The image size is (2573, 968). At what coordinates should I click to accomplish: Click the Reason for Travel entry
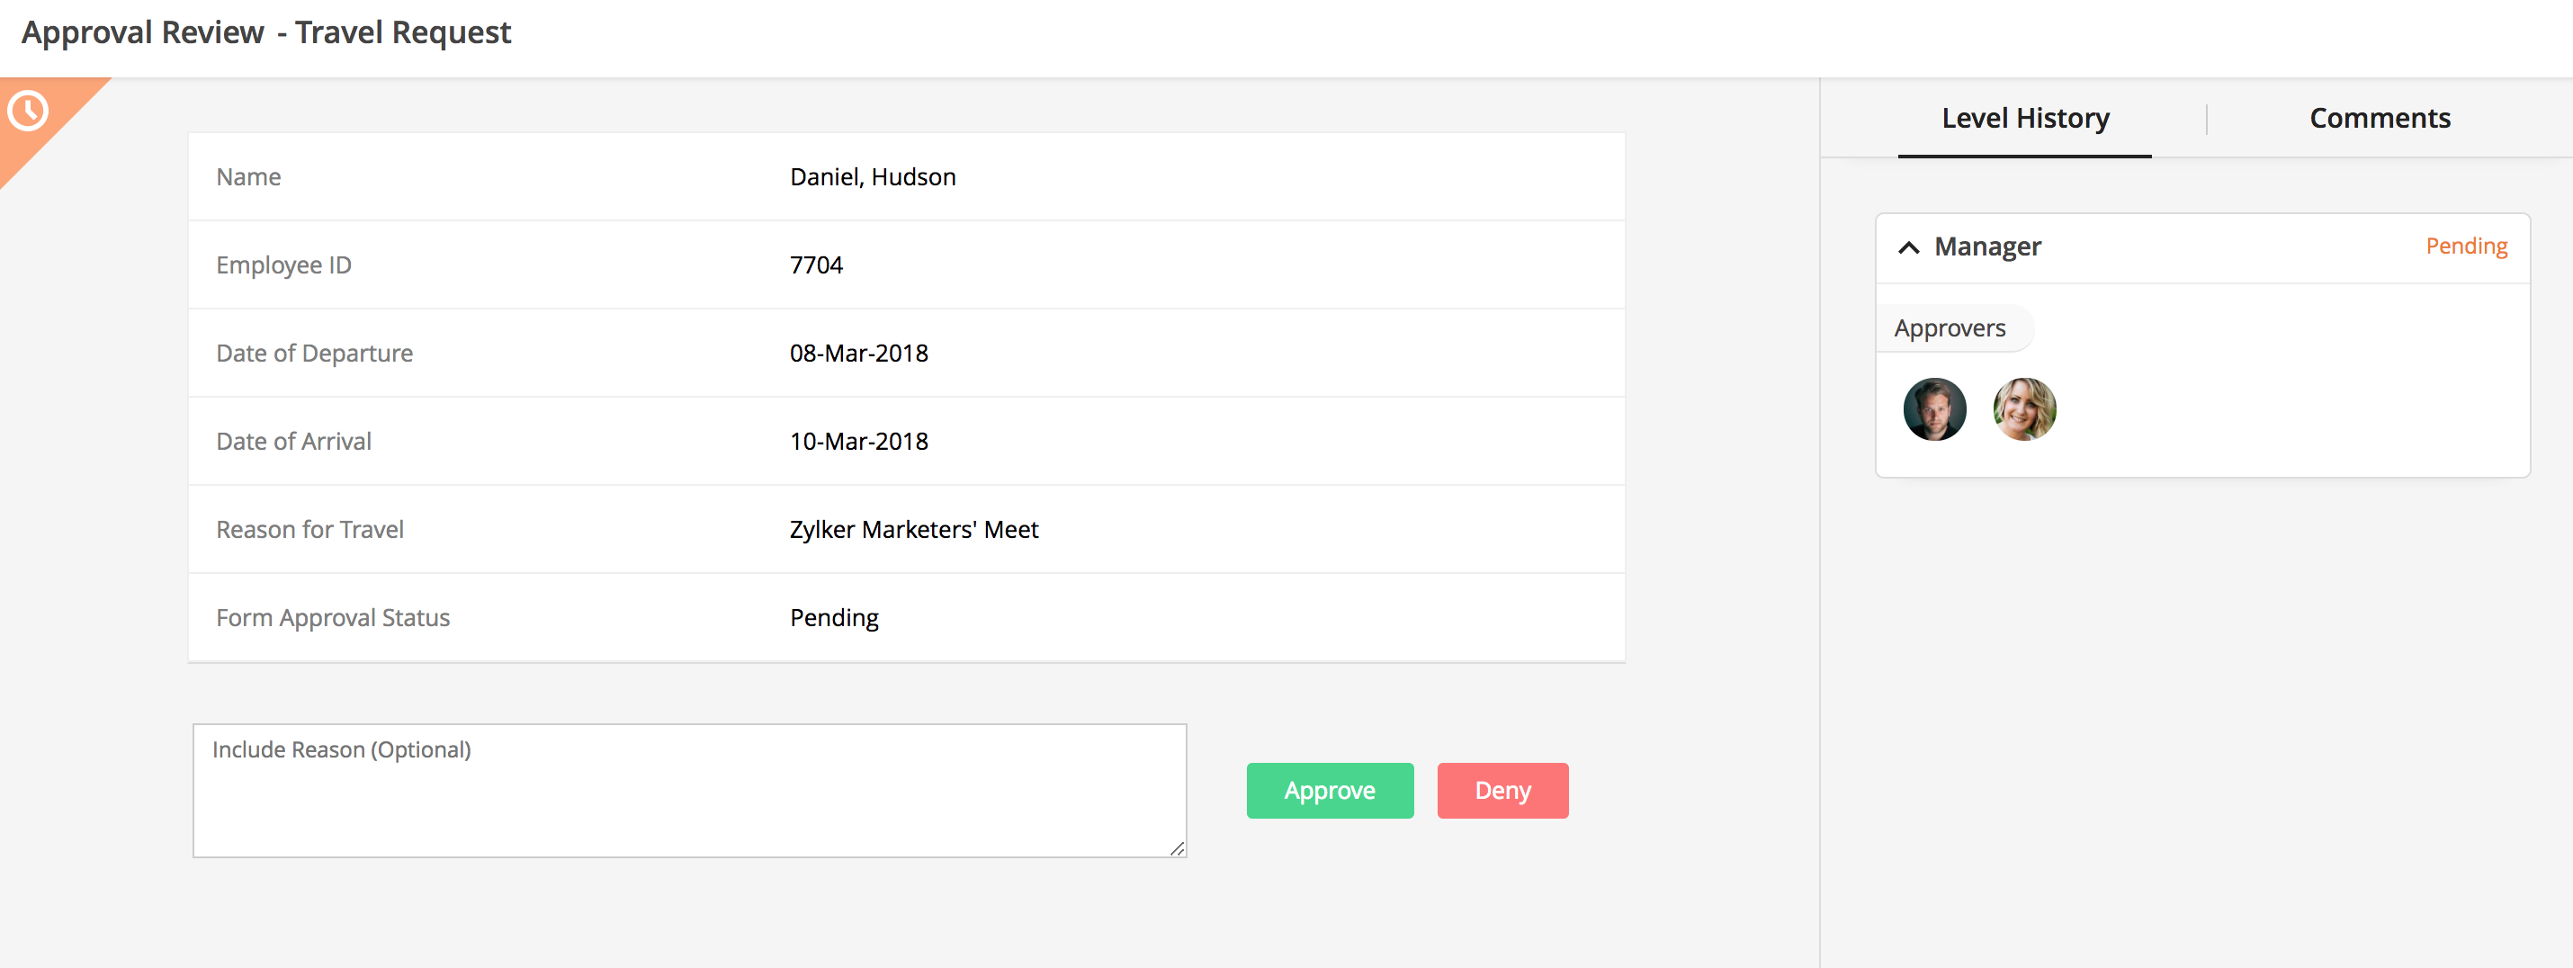click(x=912, y=530)
